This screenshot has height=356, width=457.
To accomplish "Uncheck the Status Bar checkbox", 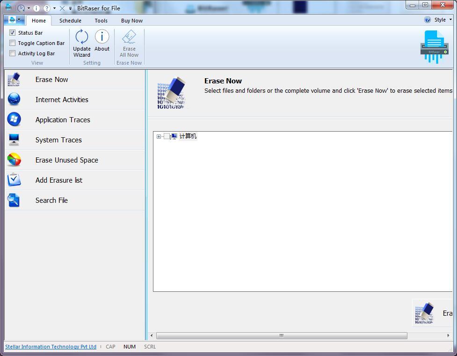I will click(12, 33).
